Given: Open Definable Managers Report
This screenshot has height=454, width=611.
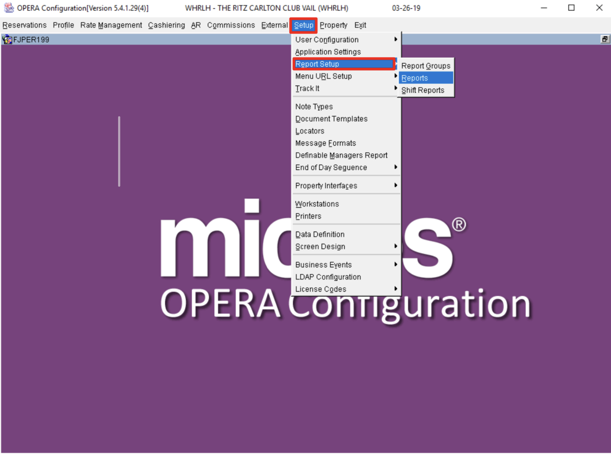Looking at the screenshot, I should point(346,156).
